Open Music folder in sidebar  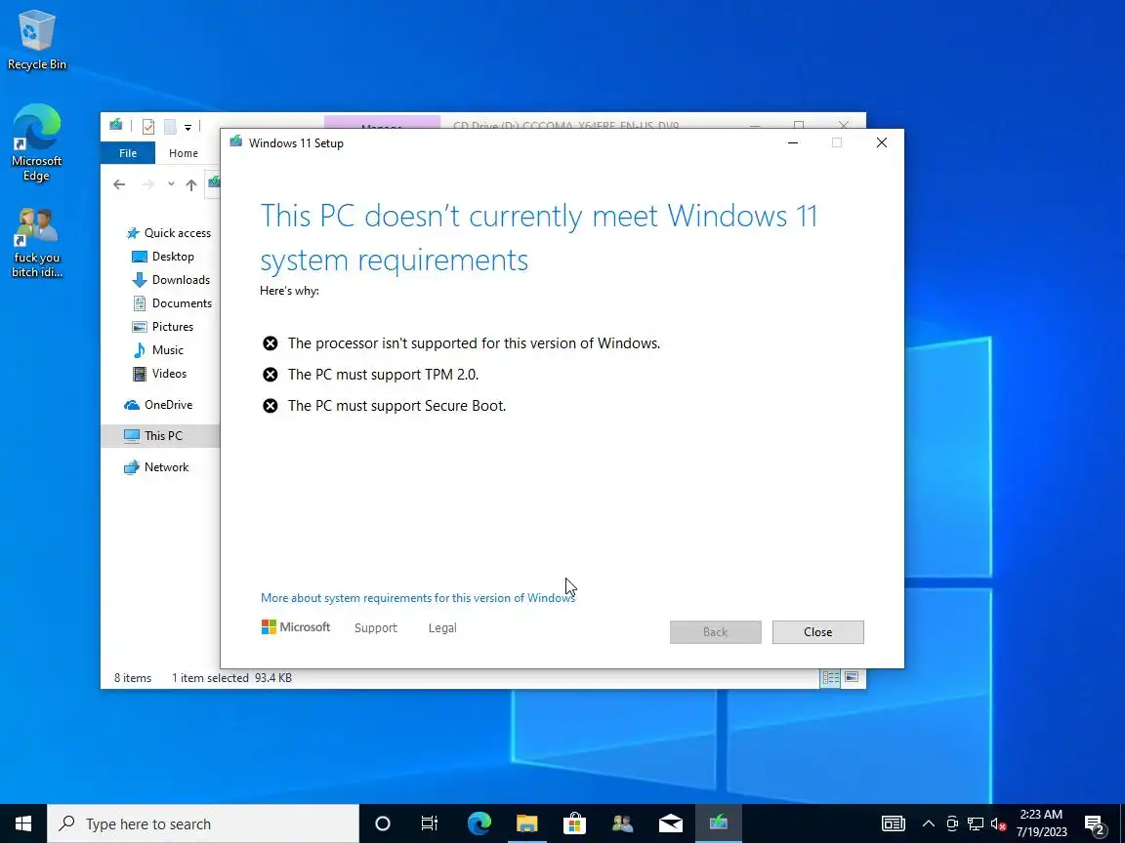[158, 350]
